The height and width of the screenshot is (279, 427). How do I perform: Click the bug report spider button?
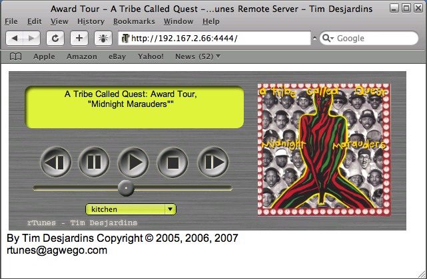103,39
